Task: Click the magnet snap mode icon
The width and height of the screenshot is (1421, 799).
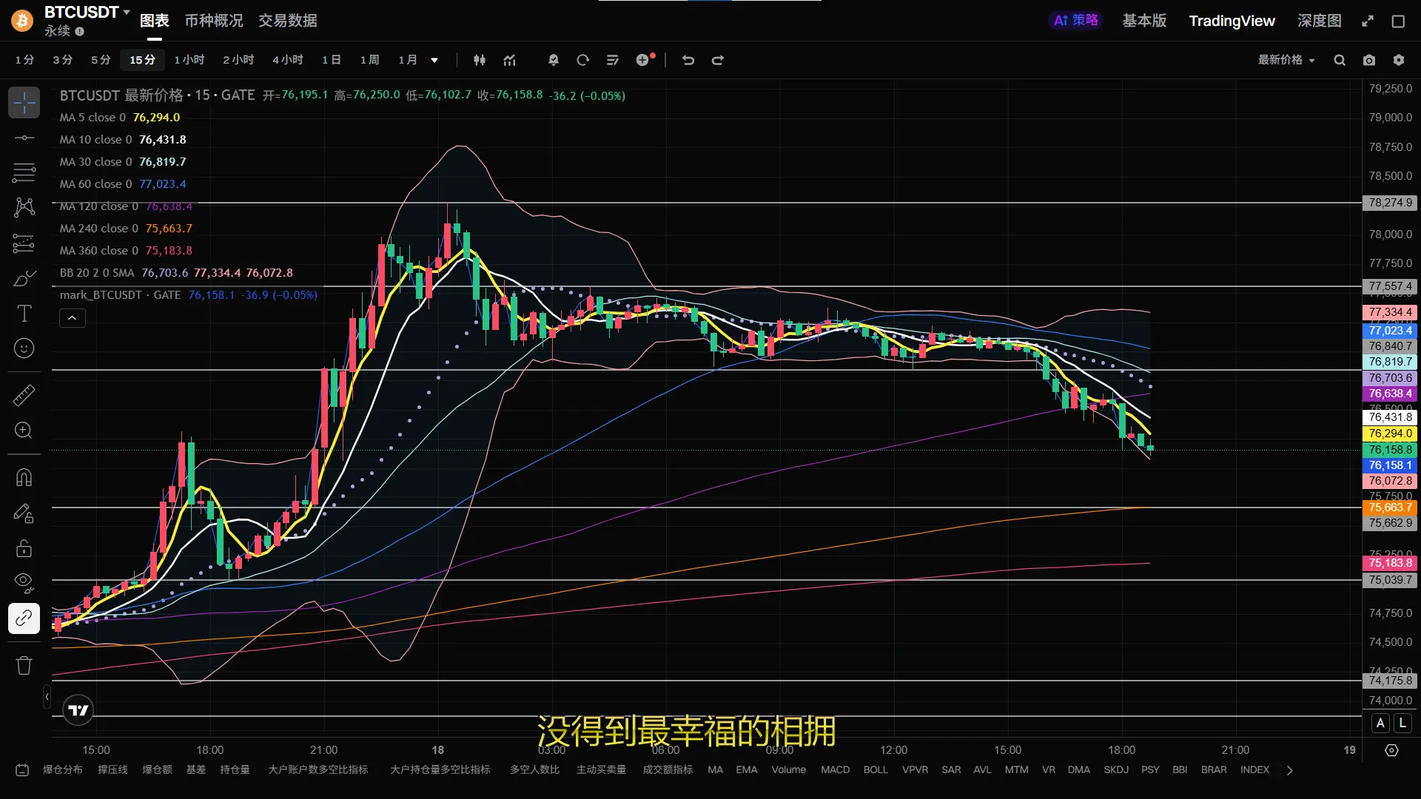Action: (24, 477)
